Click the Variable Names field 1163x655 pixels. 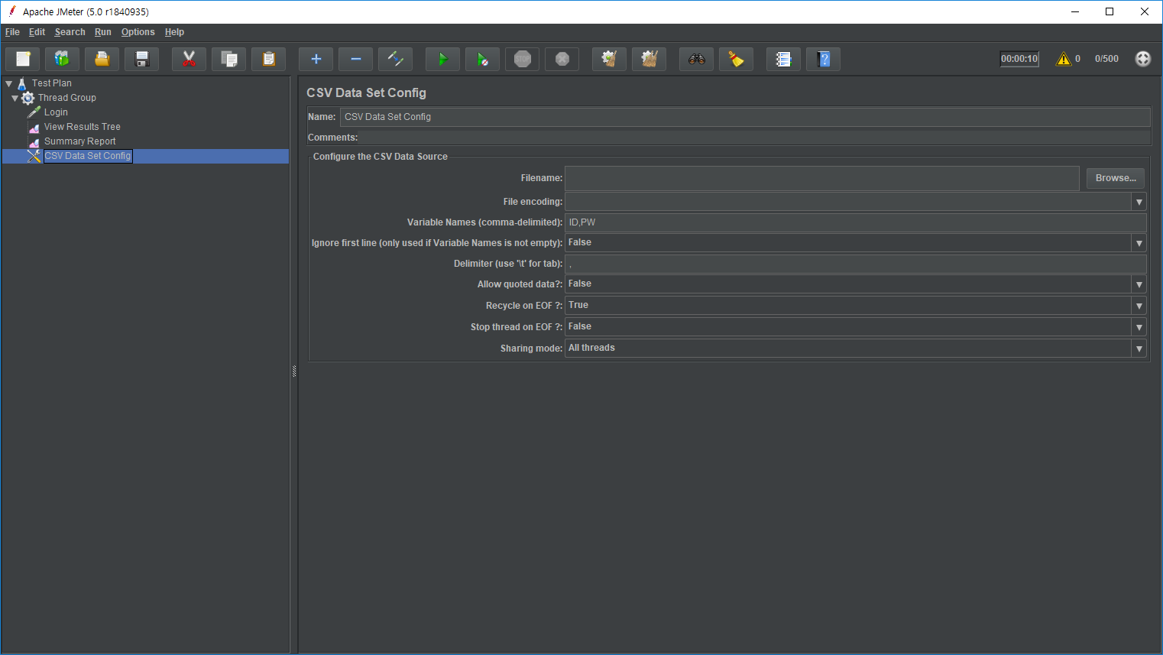856,222
